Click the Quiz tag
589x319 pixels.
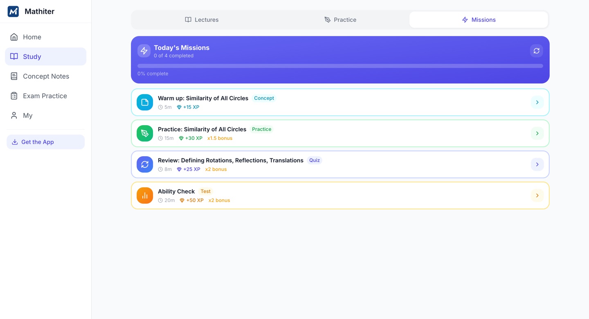coord(315,160)
